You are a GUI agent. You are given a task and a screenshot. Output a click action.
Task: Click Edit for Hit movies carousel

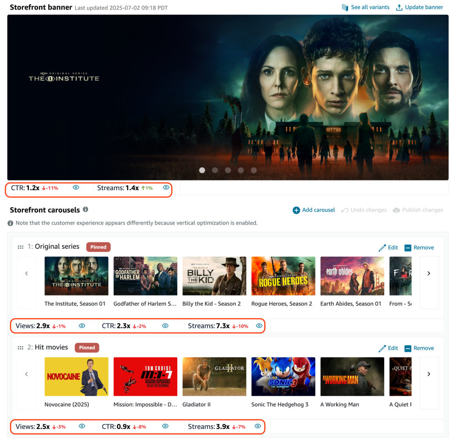[x=393, y=348]
